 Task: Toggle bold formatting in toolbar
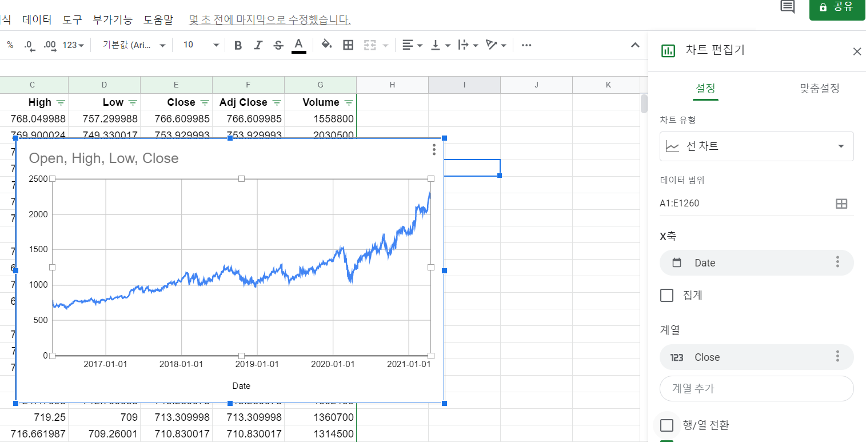click(238, 45)
